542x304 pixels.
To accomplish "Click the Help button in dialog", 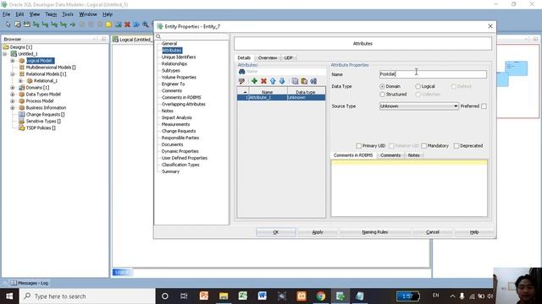I will (x=474, y=232).
